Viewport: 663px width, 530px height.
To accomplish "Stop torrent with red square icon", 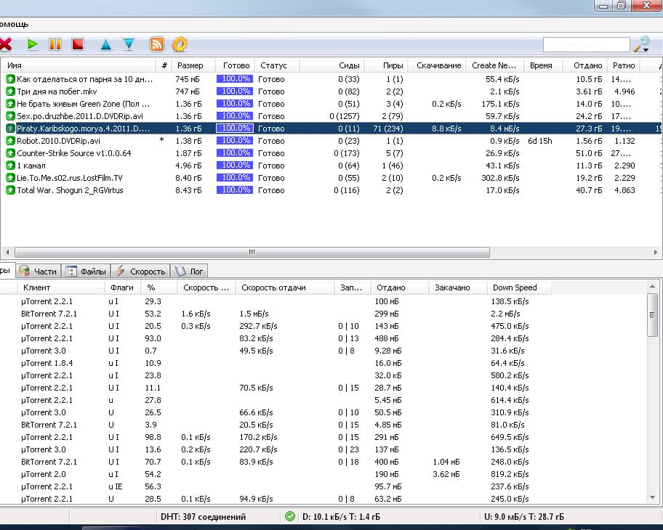I will click(x=78, y=44).
